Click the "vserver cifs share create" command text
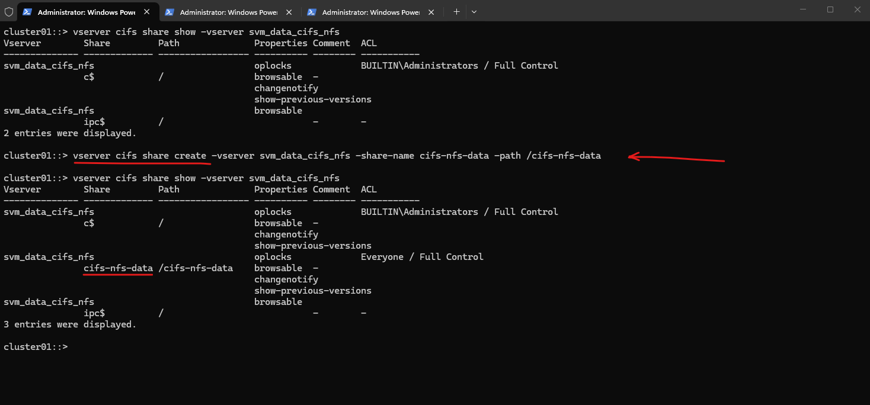The height and width of the screenshot is (405, 870). (x=140, y=156)
